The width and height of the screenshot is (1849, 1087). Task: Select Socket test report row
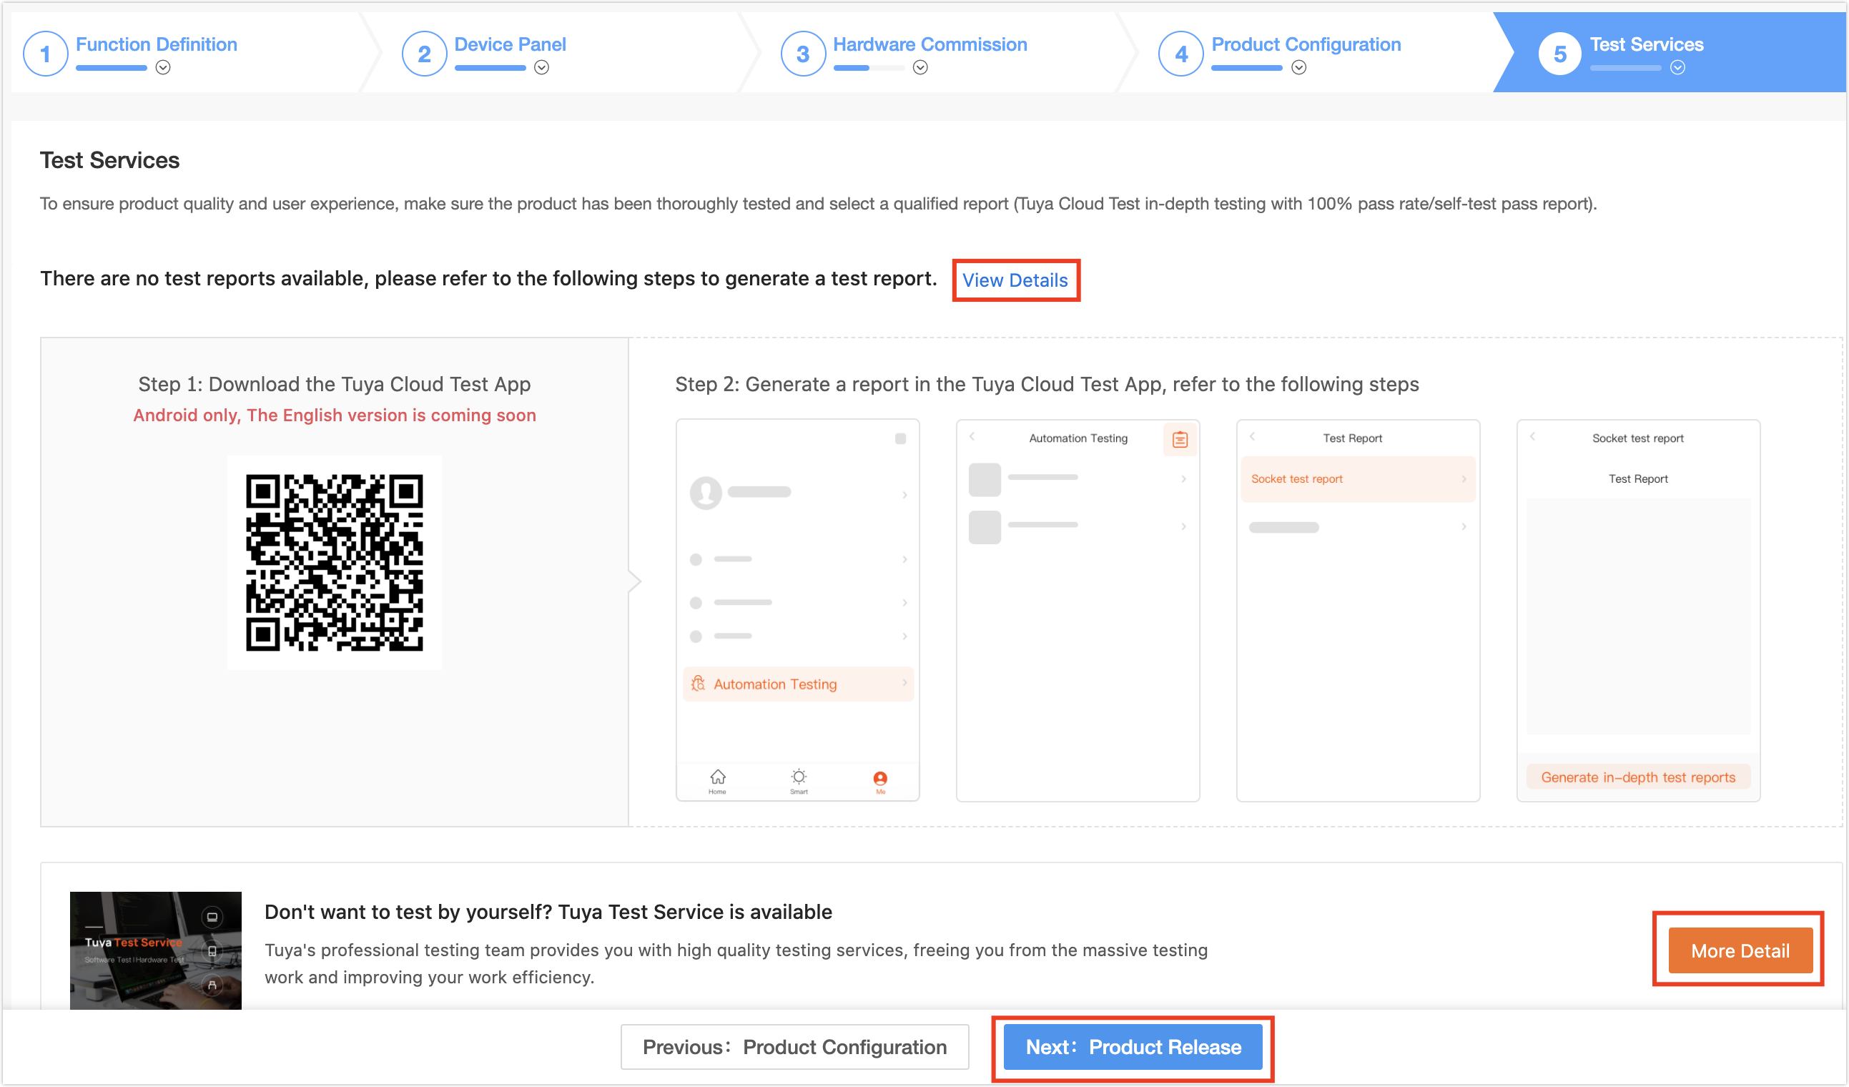[1357, 479]
